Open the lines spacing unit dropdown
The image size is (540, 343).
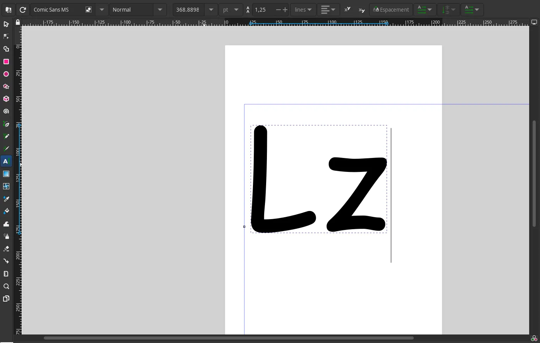tap(303, 10)
